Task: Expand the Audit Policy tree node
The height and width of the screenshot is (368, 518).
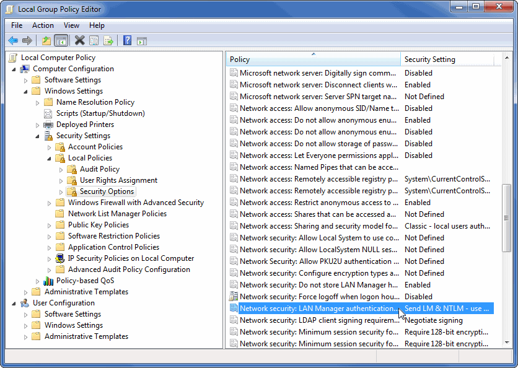Action: [61, 169]
